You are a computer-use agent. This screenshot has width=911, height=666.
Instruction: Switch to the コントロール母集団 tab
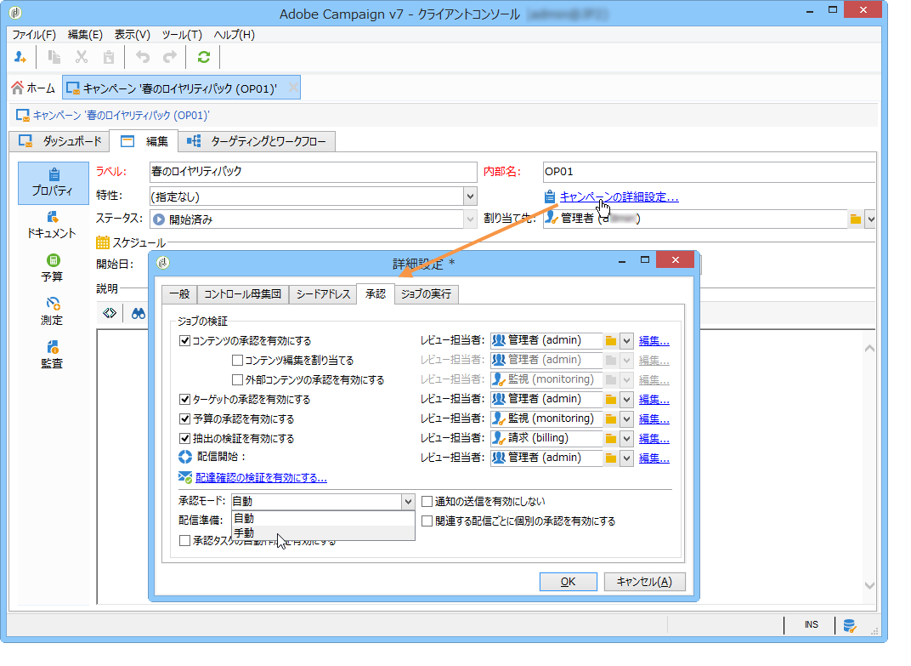(243, 294)
